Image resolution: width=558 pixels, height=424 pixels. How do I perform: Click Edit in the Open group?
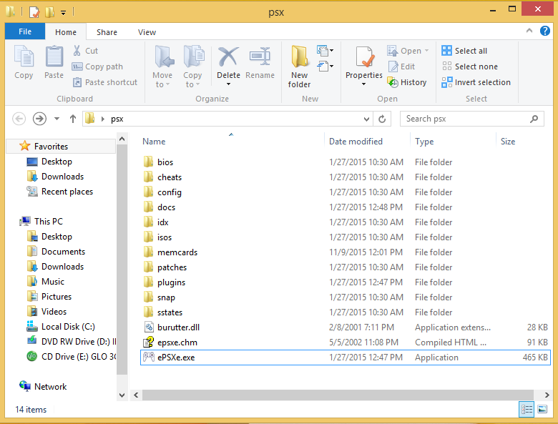(401, 66)
